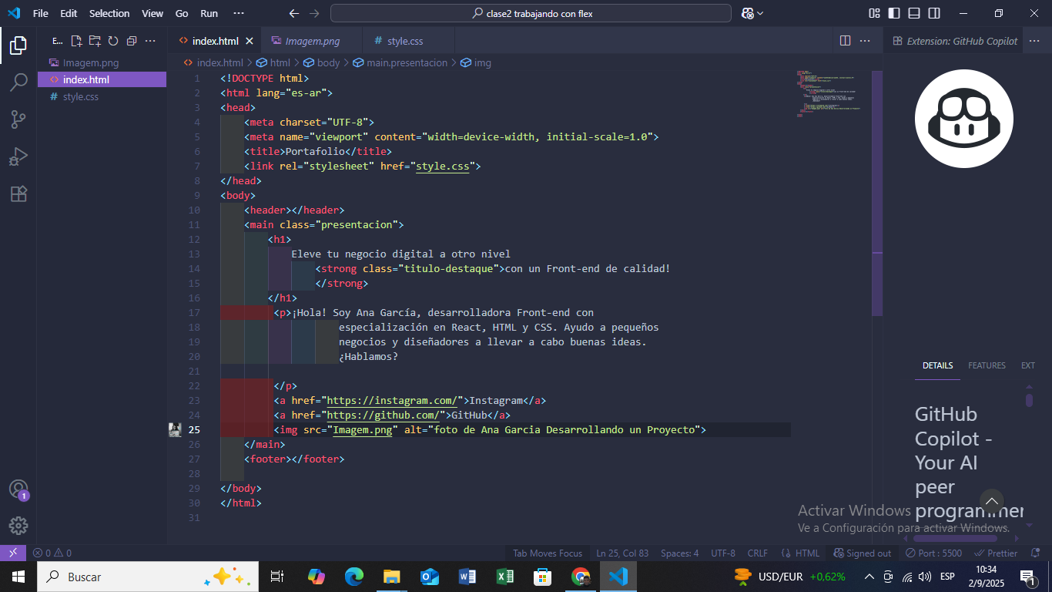Select index.html in the Explorer tree
Screen dimensions: 1052x592
[102, 79]
